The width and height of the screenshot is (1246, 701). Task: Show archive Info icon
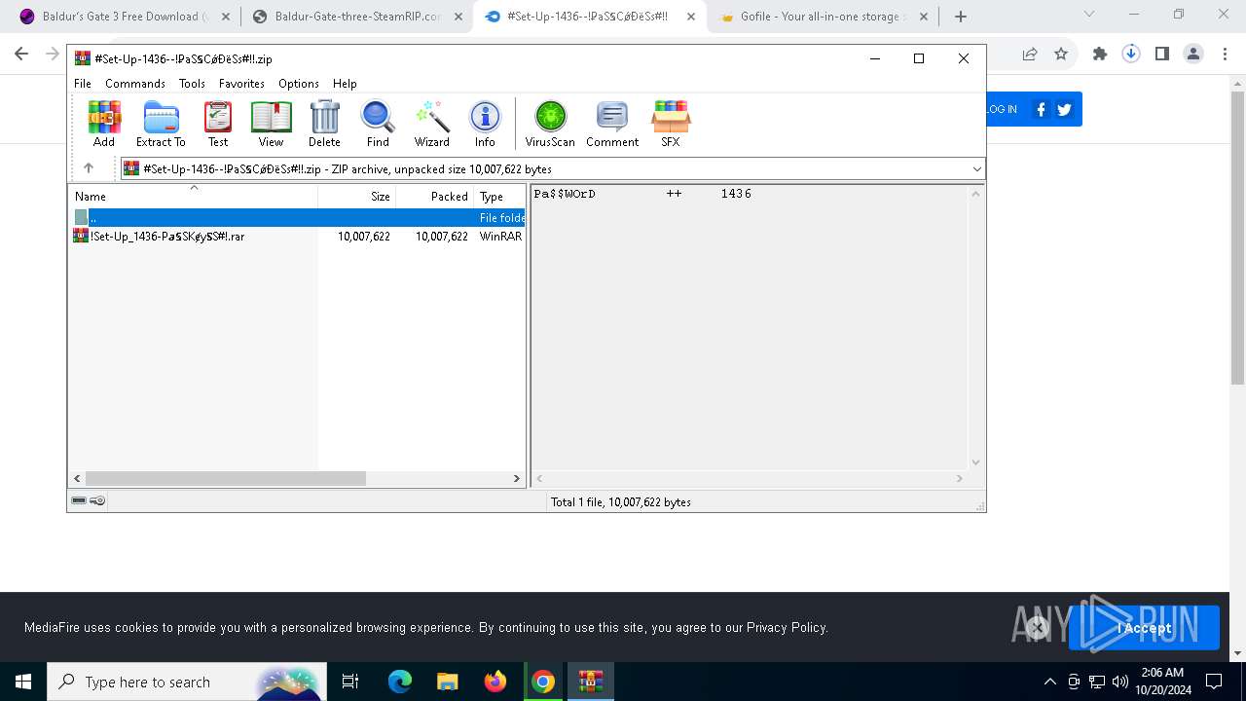tap(485, 124)
